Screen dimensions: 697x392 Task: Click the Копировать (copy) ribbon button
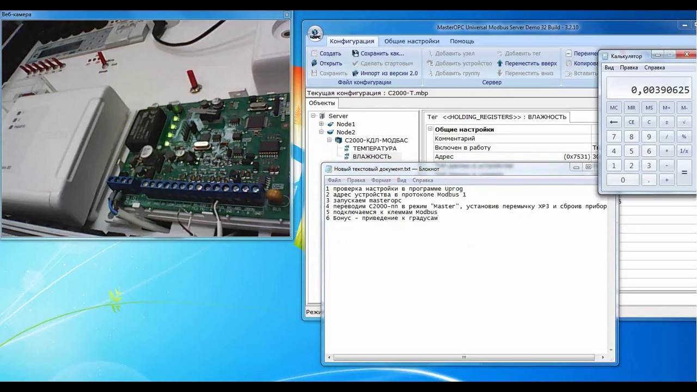(x=581, y=63)
